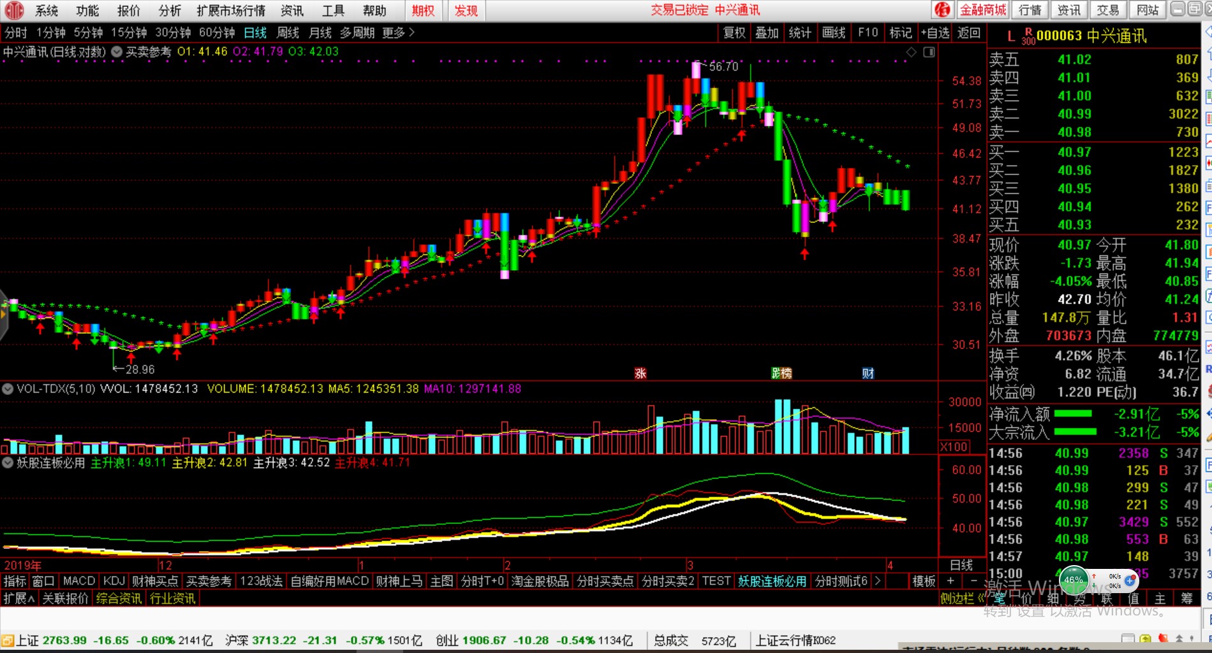Click the 日线 period label under the price axis
Viewport: 1212px width, 653px height.
(961, 565)
